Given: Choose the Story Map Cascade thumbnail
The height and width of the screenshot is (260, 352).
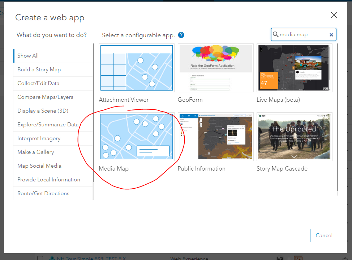Looking at the screenshot, I should point(294,137).
